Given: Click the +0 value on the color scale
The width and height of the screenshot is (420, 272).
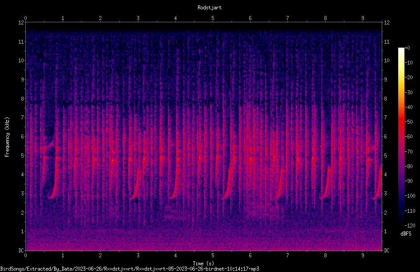Looking at the screenshot, I should point(408,48).
